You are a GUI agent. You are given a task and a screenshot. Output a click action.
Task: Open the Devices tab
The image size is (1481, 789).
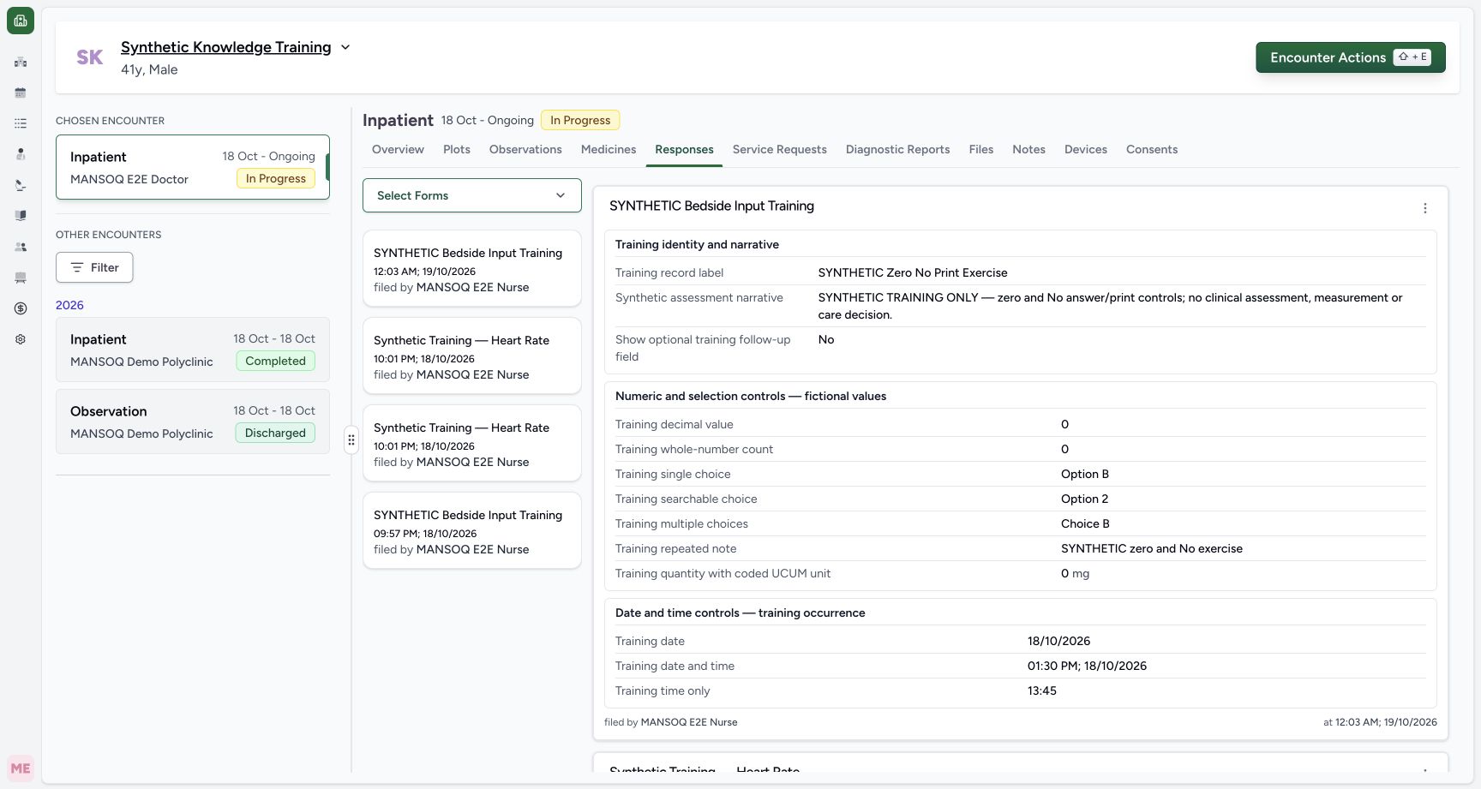(1086, 149)
